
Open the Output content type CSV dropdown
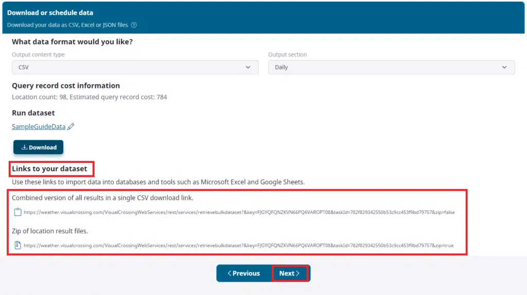point(135,67)
